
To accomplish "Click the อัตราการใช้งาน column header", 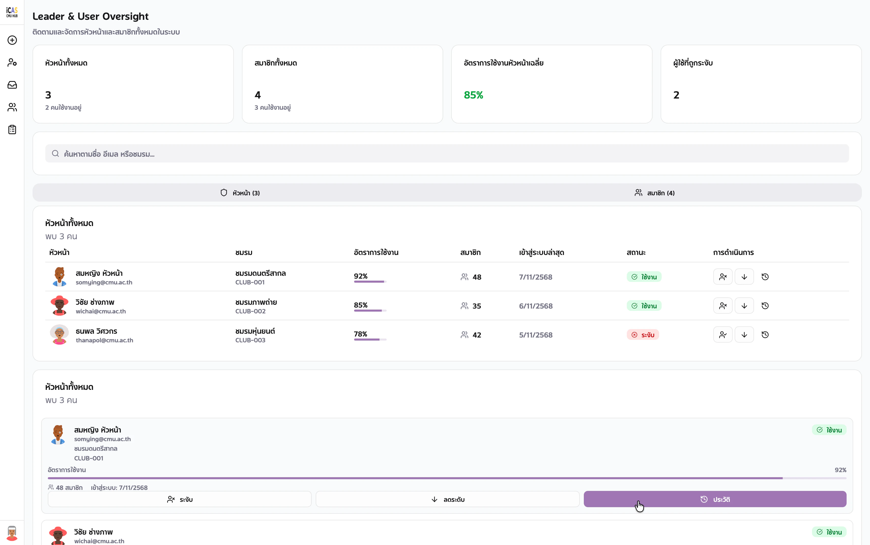I will [x=376, y=252].
